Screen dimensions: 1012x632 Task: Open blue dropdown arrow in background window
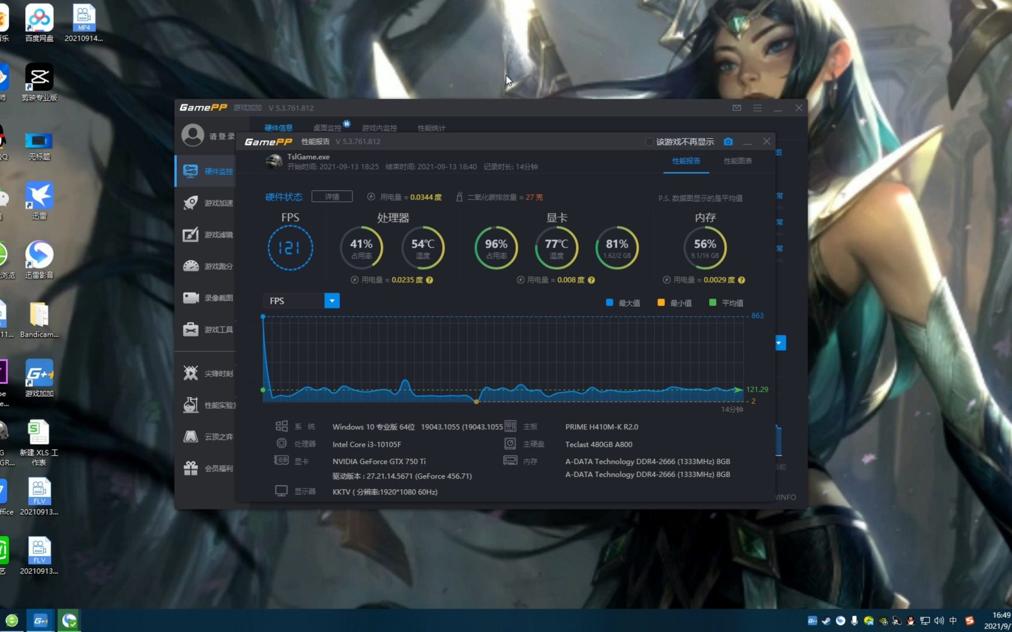tap(780, 343)
